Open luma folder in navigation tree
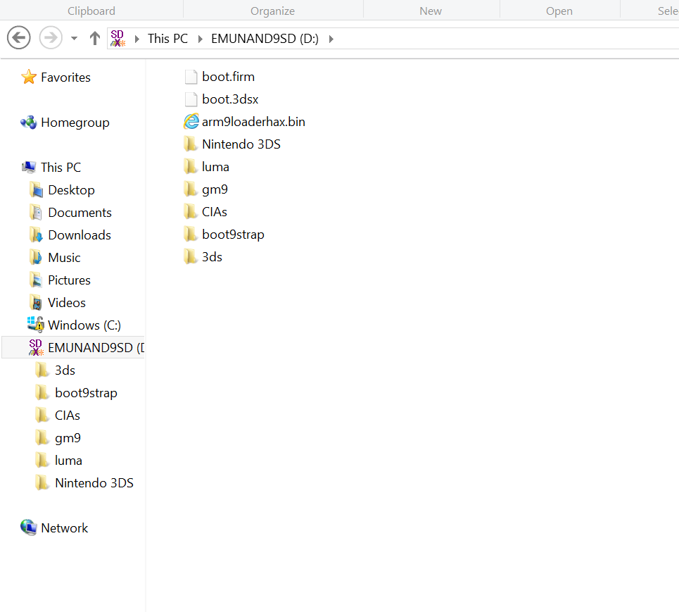 coord(68,461)
